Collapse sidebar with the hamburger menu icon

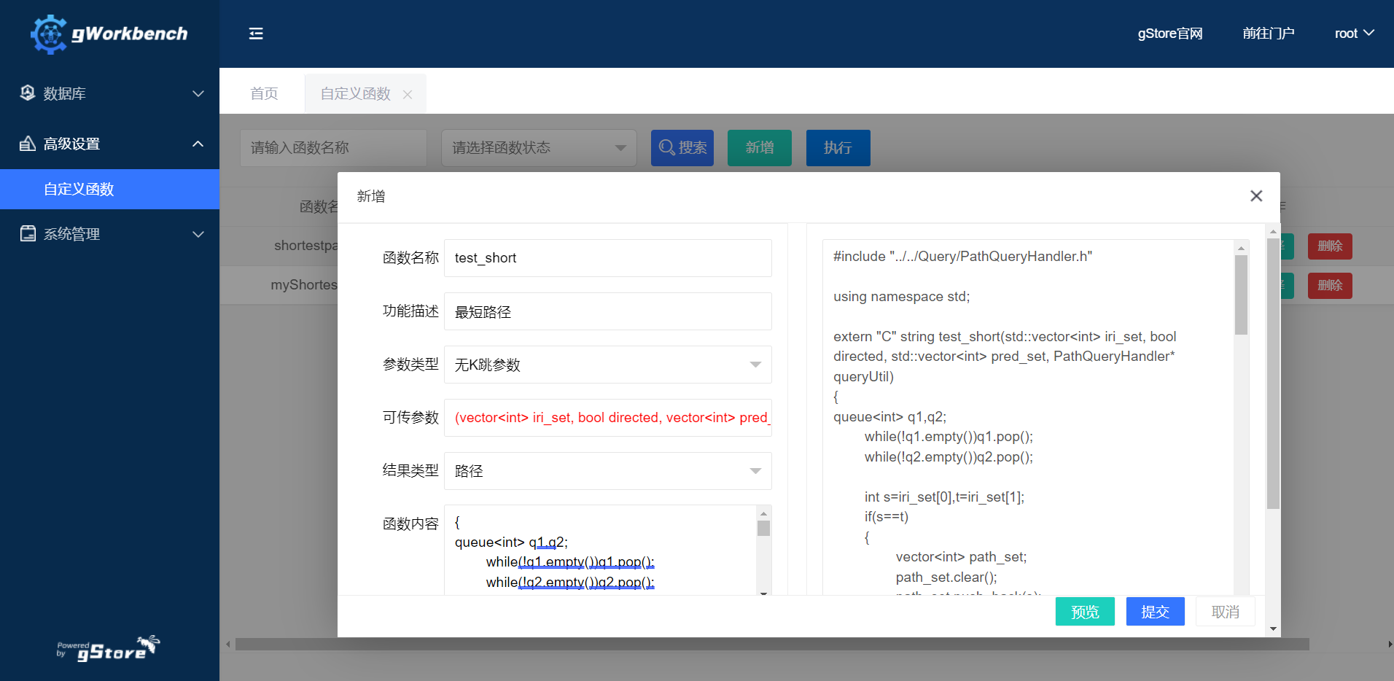pyautogui.click(x=256, y=34)
